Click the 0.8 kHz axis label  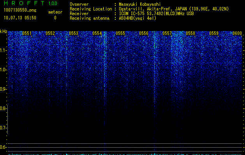(x=3, y=108)
